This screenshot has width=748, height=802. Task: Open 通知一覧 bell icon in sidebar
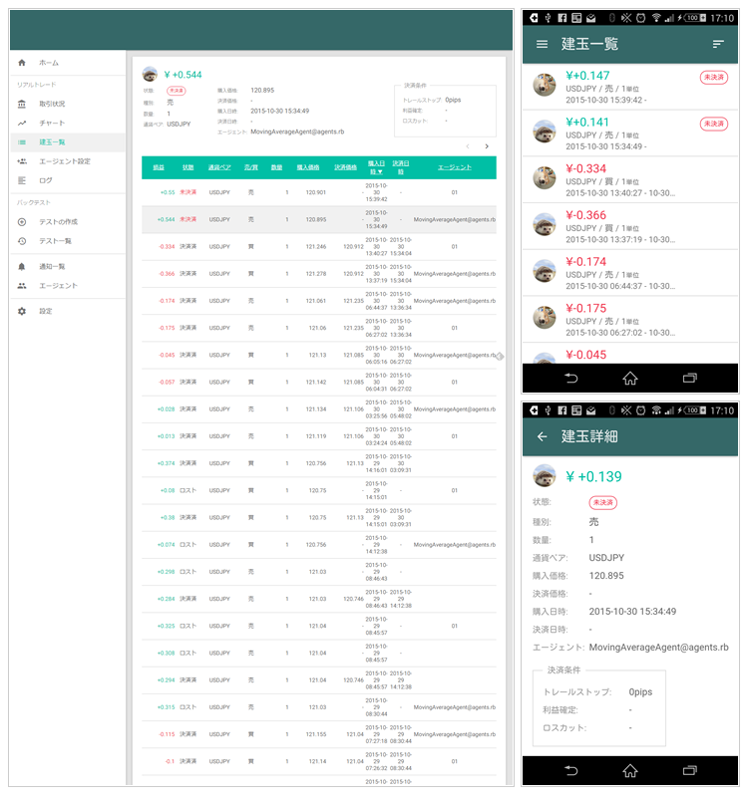pos(22,266)
